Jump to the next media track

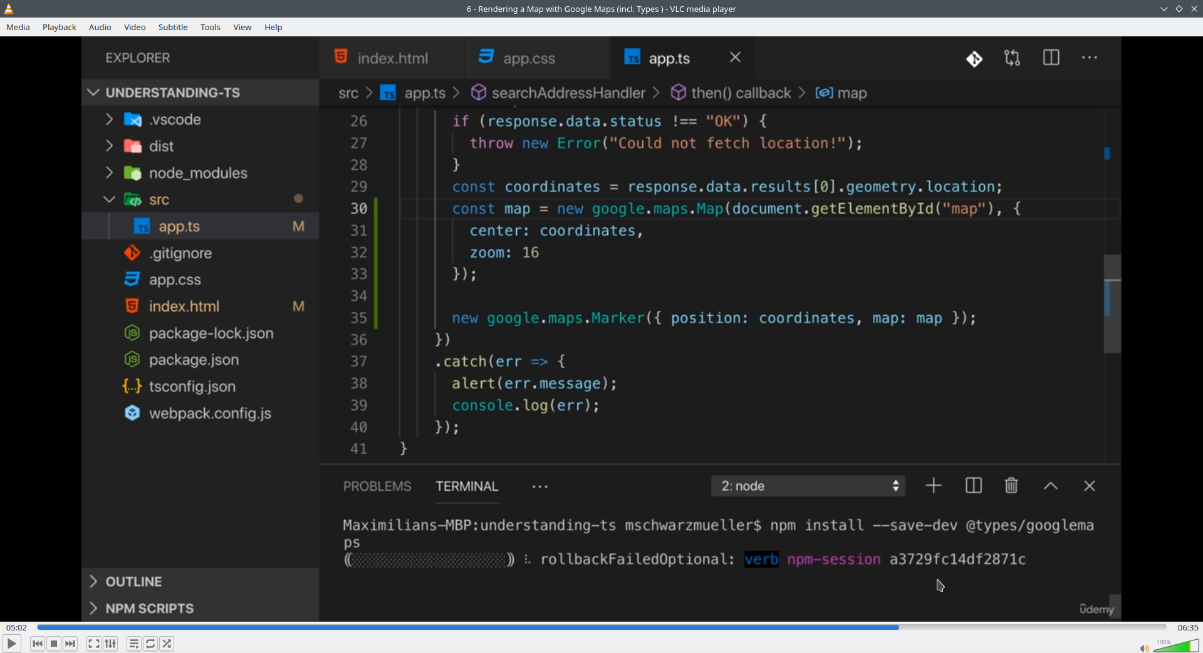tap(70, 644)
